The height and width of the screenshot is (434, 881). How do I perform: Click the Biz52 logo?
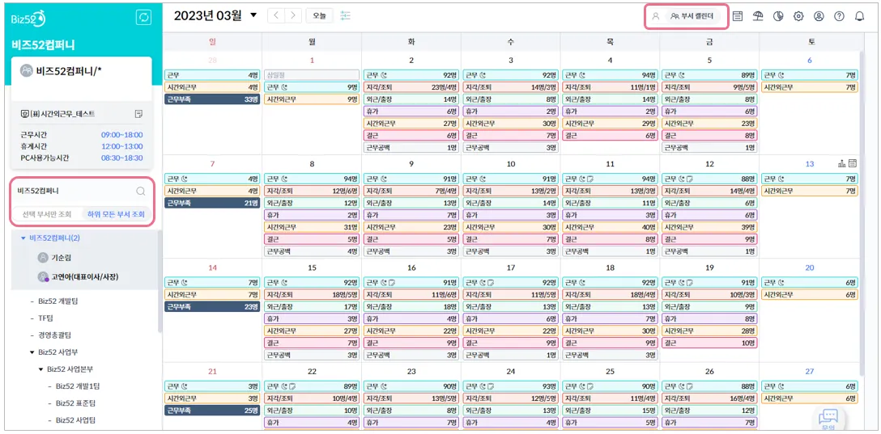28,18
